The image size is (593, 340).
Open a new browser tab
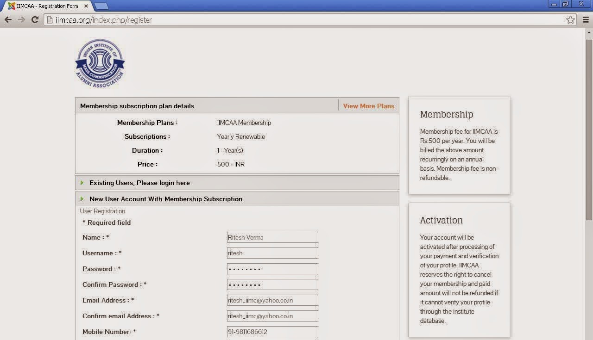[101, 6]
